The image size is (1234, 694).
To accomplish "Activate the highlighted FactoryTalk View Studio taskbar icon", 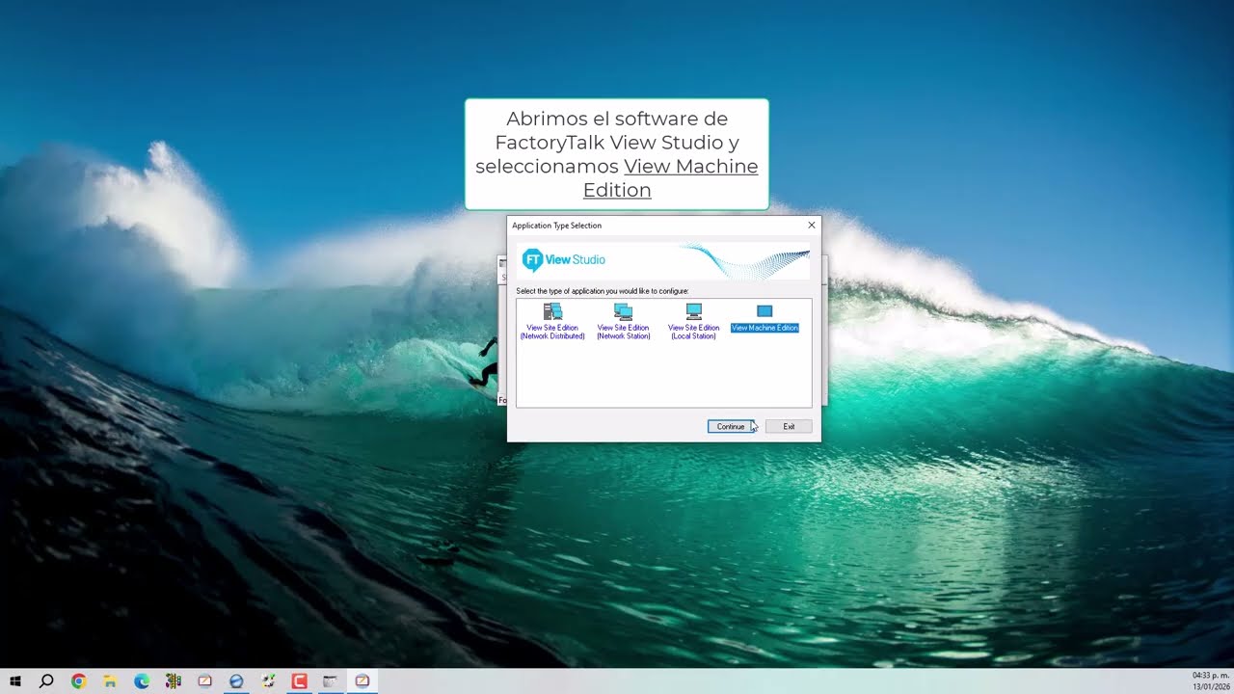I will 362,681.
